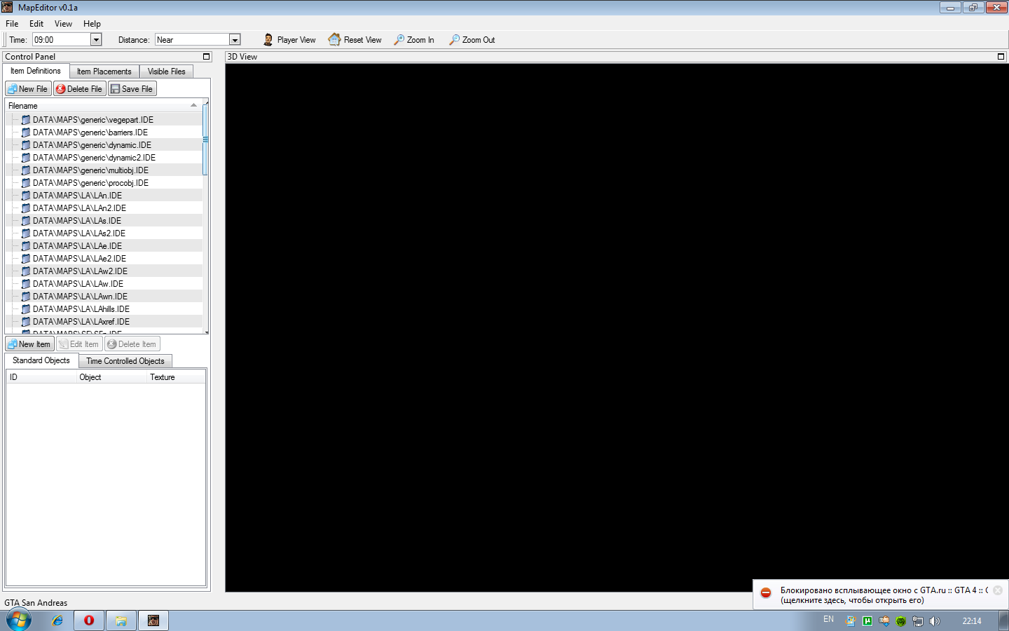
Task: Open the Help menu
Action: [x=92, y=24]
